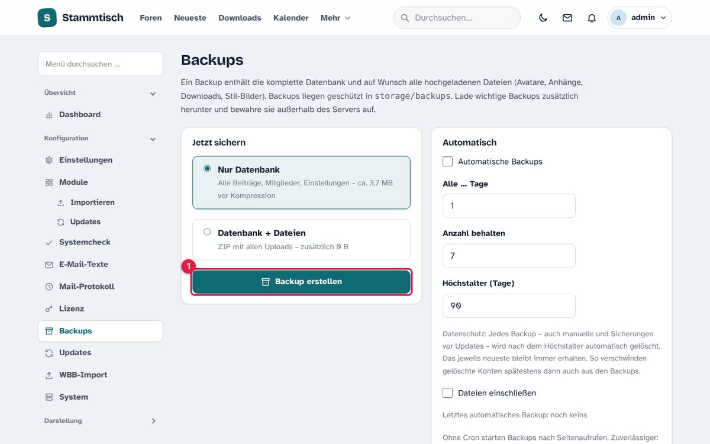Click the Einstellungen gear icon
This screenshot has width=710, height=444.
point(49,160)
